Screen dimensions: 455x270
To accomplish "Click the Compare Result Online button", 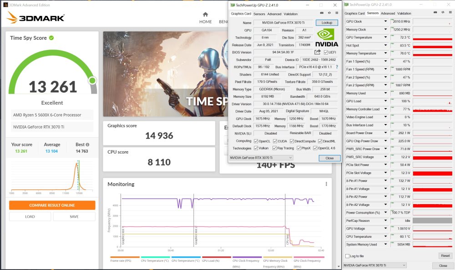I will (x=52, y=205).
